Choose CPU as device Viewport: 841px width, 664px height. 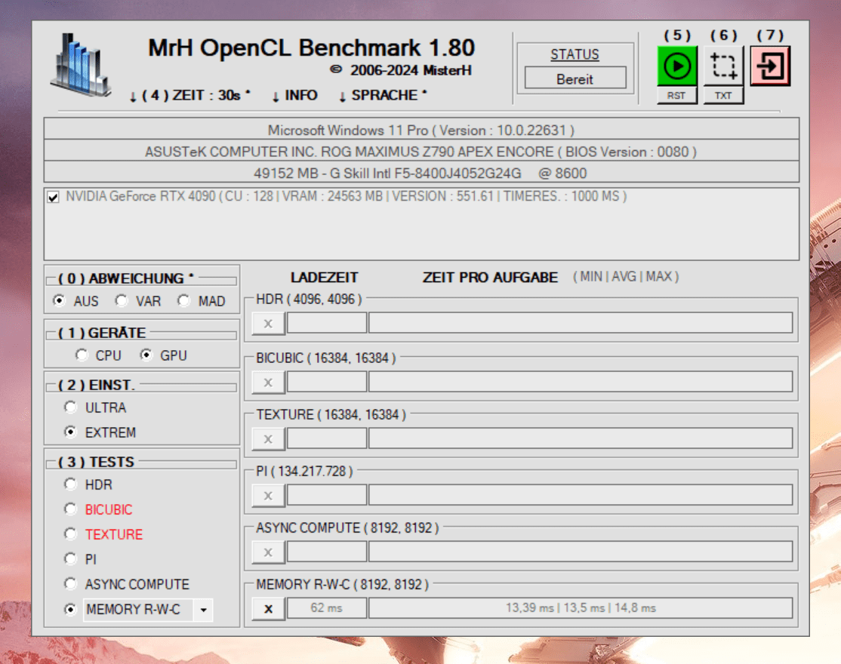click(82, 355)
